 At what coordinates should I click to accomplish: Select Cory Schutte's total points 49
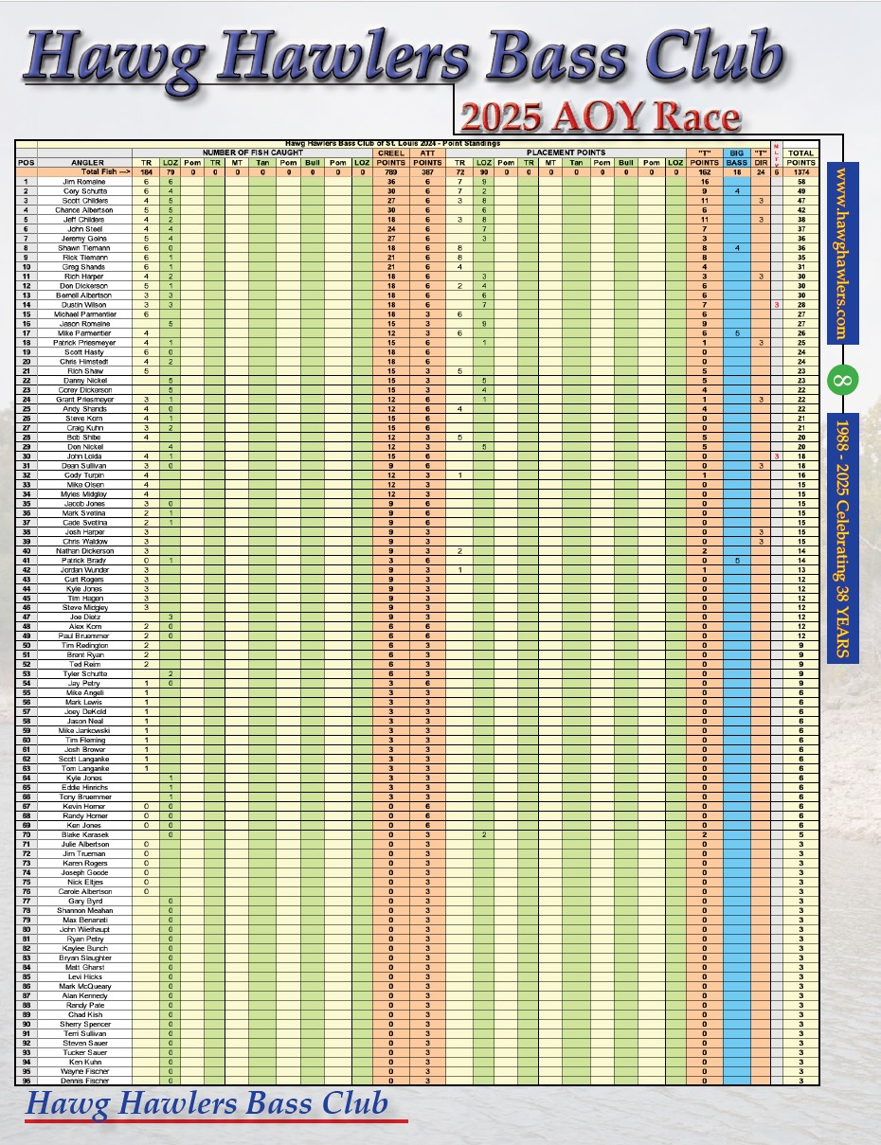[801, 190]
